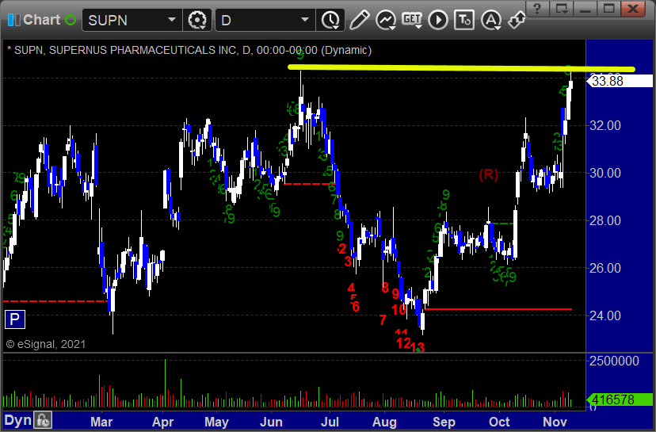This screenshot has width=656, height=432.
Task: Open help question mark button
Action: coord(538,9)
